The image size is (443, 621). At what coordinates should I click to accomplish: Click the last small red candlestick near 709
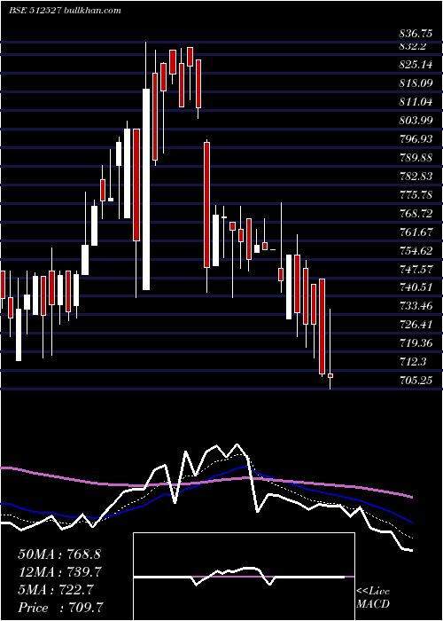330,375
